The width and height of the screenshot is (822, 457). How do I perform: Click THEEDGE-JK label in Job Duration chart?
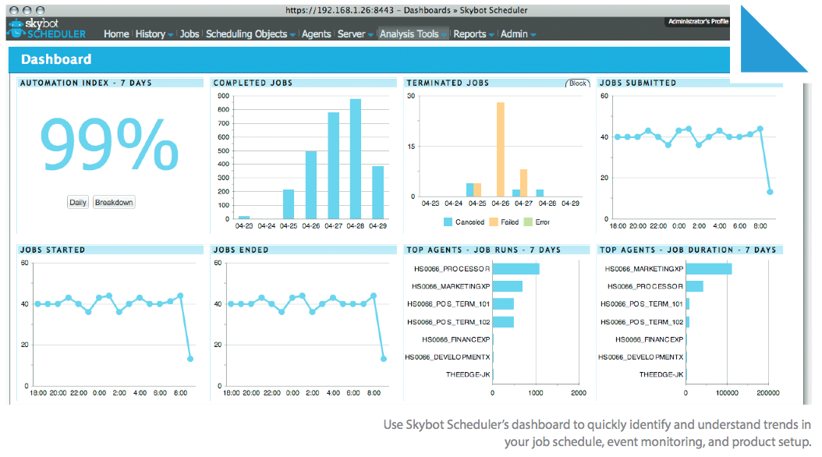[x=661, y=374]
